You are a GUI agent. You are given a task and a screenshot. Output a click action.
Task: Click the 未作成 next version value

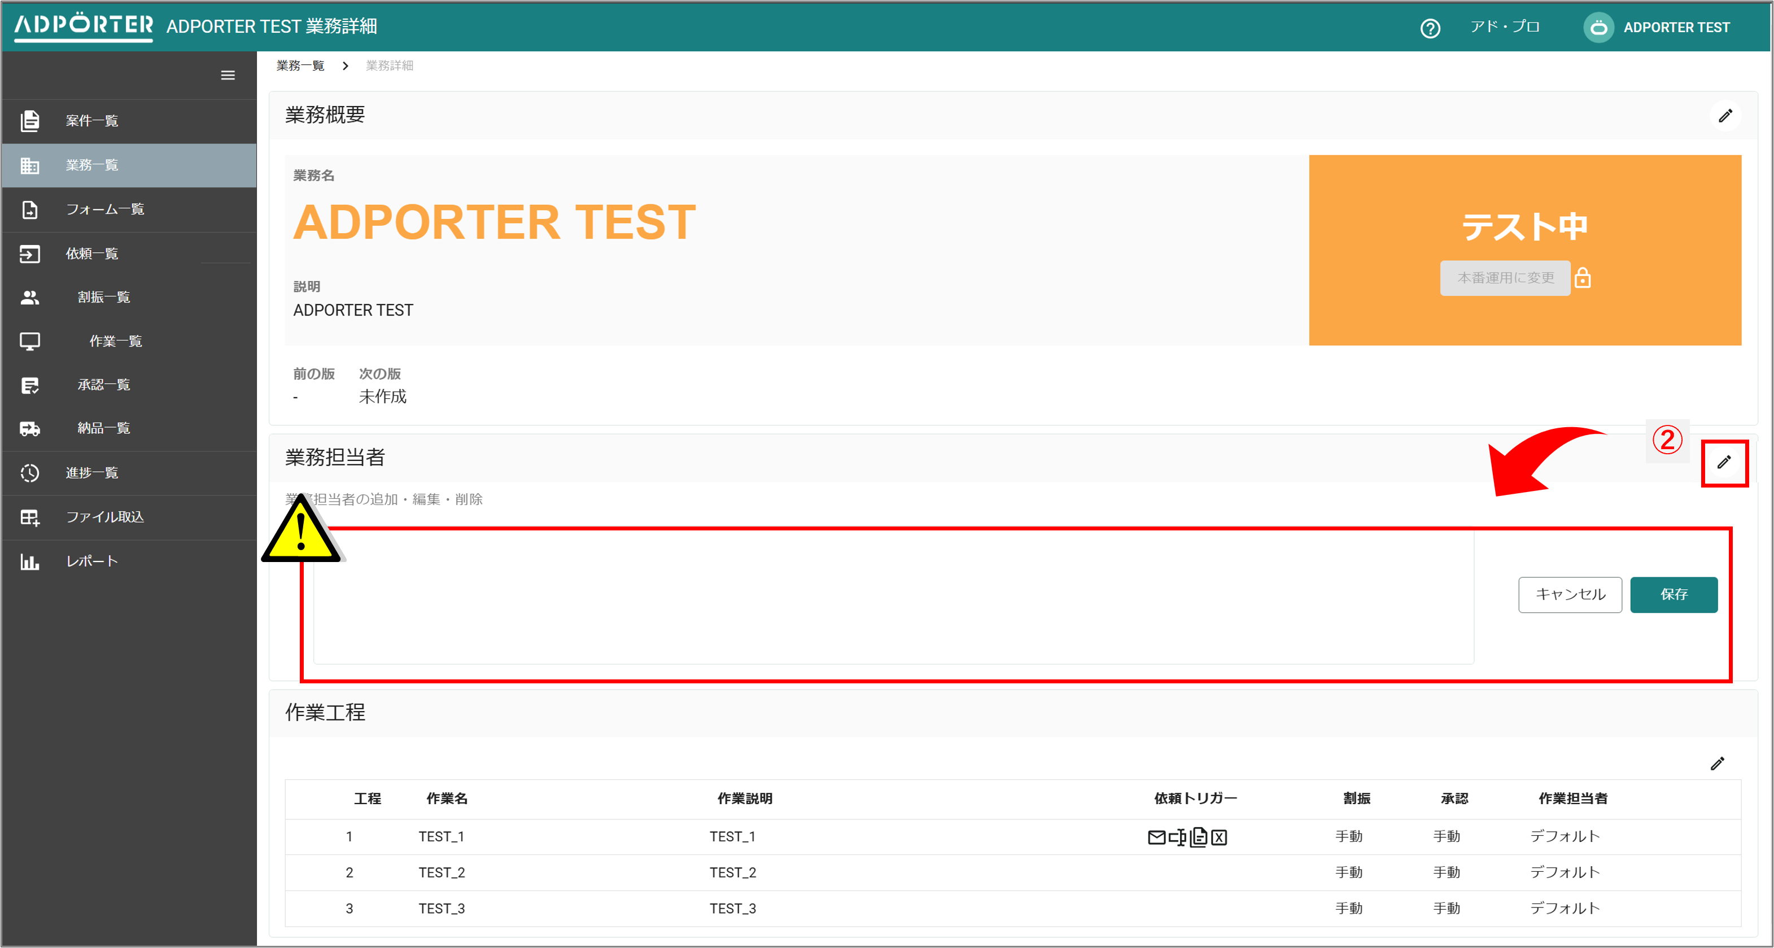(382, 397)
